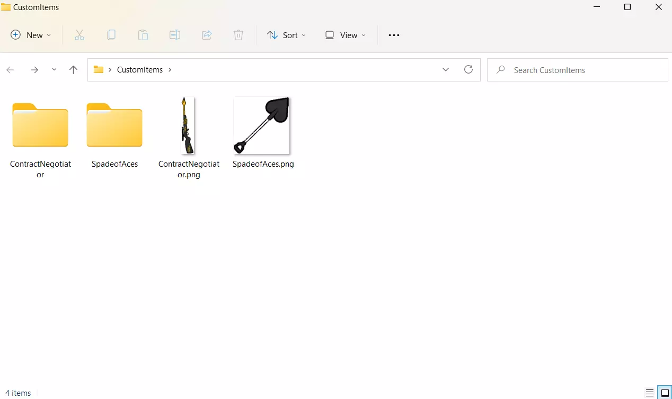Click the search magnifier icon
This screenshot has height=399, width=672.
point(500,70)
